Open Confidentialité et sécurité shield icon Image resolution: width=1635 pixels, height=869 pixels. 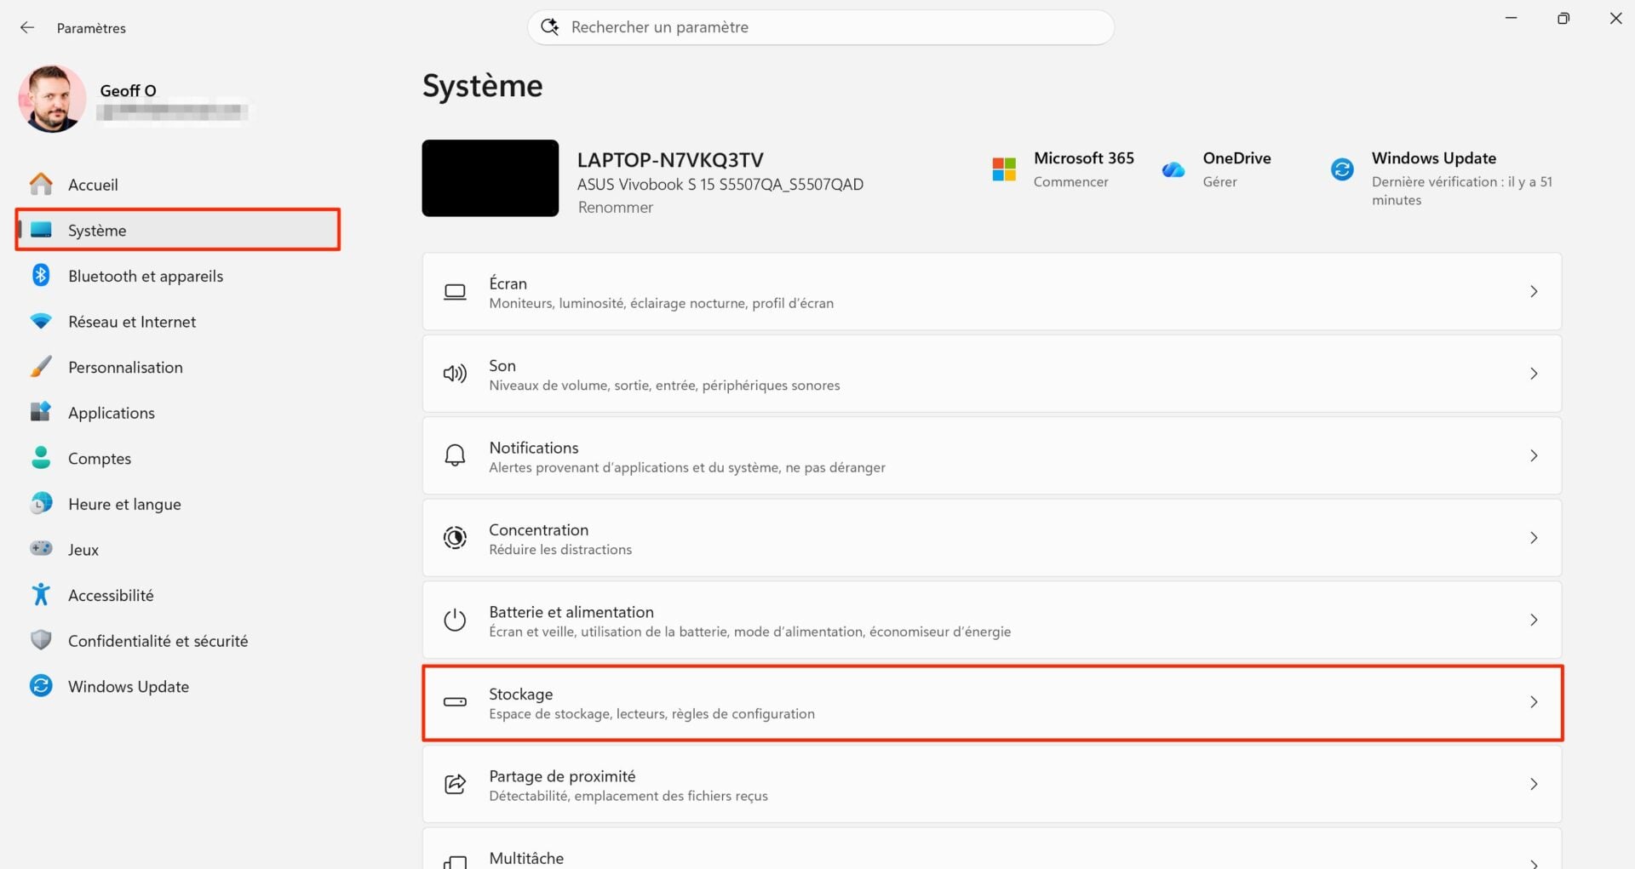(x=41, y=640)
